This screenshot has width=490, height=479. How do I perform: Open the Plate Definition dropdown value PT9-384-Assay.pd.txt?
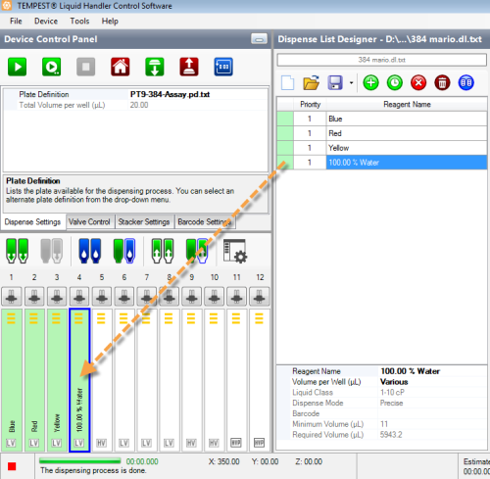pos(198,94)
